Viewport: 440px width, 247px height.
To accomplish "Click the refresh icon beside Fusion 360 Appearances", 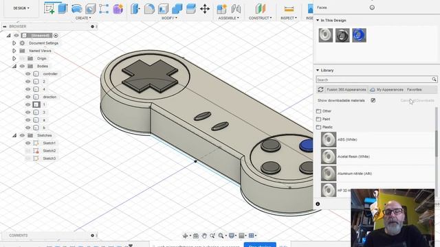I will coord(320,89).
